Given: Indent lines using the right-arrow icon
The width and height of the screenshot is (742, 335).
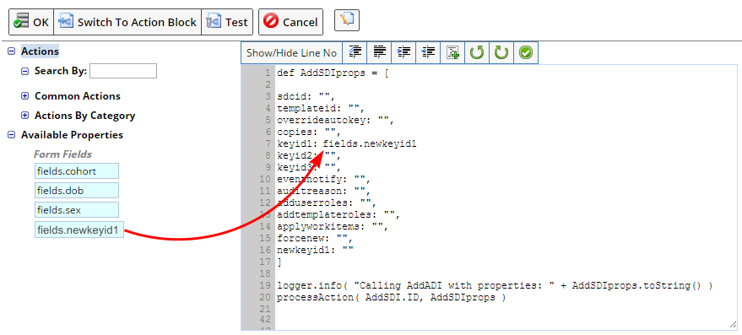Looking at the screenshot, I should click(x=403, y=53).
